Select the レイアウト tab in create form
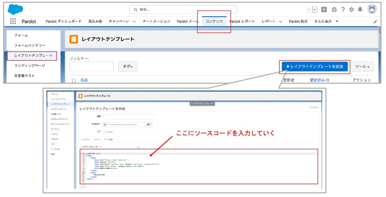This screenshot has height=197, width=386. [x=85, y=140]
